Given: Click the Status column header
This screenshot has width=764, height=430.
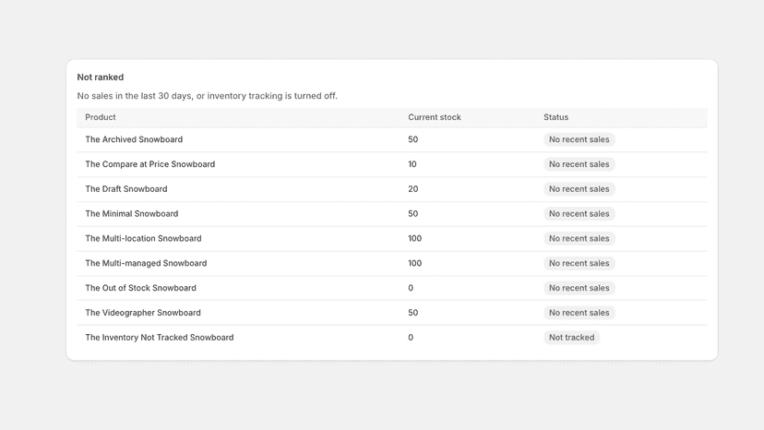Looking at the screenshot, I should pyautogui.click(x=556, y=117).
